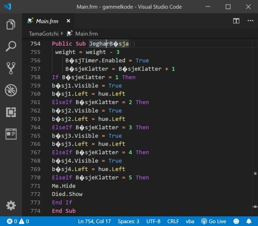This screenshot has height=226, width=258.
Task: Open the Explorer view in activity bar
Action: (11, 24)
